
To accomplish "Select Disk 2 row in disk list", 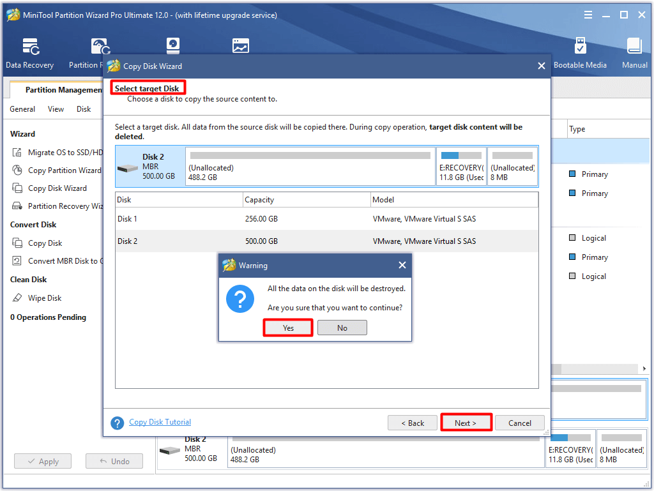I will pyautogui.click(x=326, y=241).
